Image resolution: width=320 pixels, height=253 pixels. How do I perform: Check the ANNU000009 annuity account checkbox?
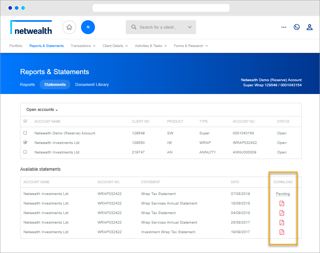(x=25, y=152)
